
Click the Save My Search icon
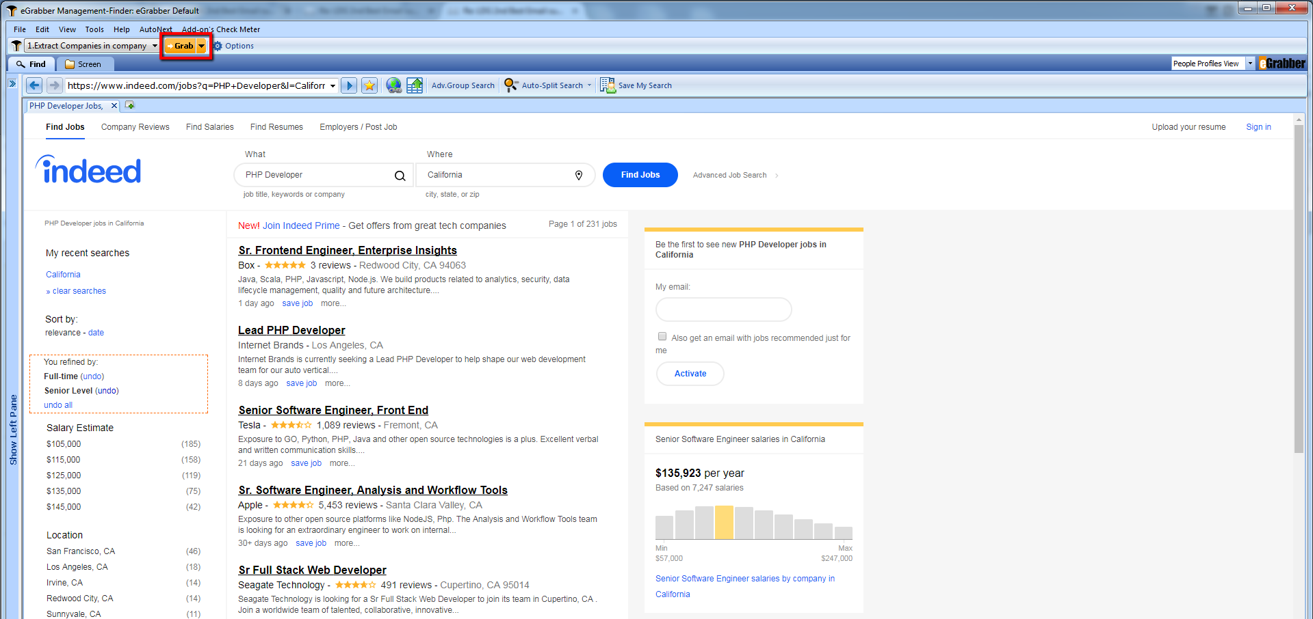(608, 85)
